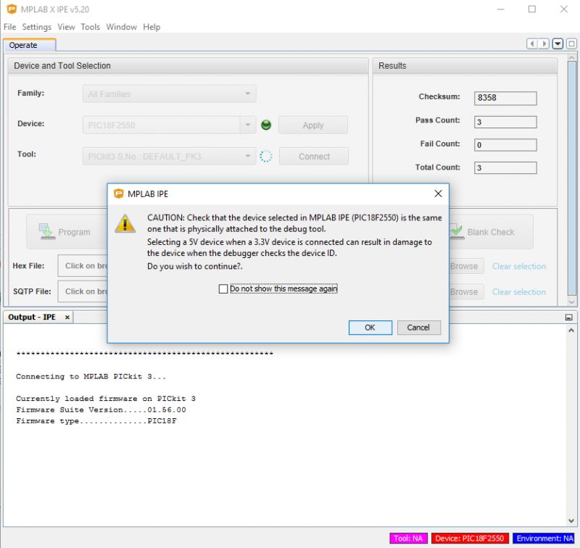Click the green device status indicator

266,125
